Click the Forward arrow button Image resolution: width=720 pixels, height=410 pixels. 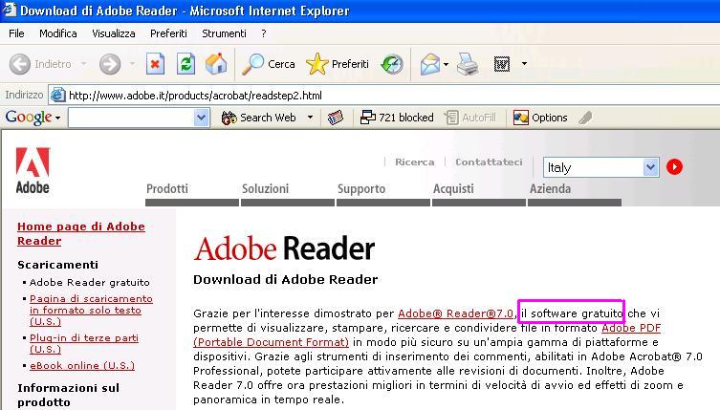pyautogui.click(x=110, y=64)
